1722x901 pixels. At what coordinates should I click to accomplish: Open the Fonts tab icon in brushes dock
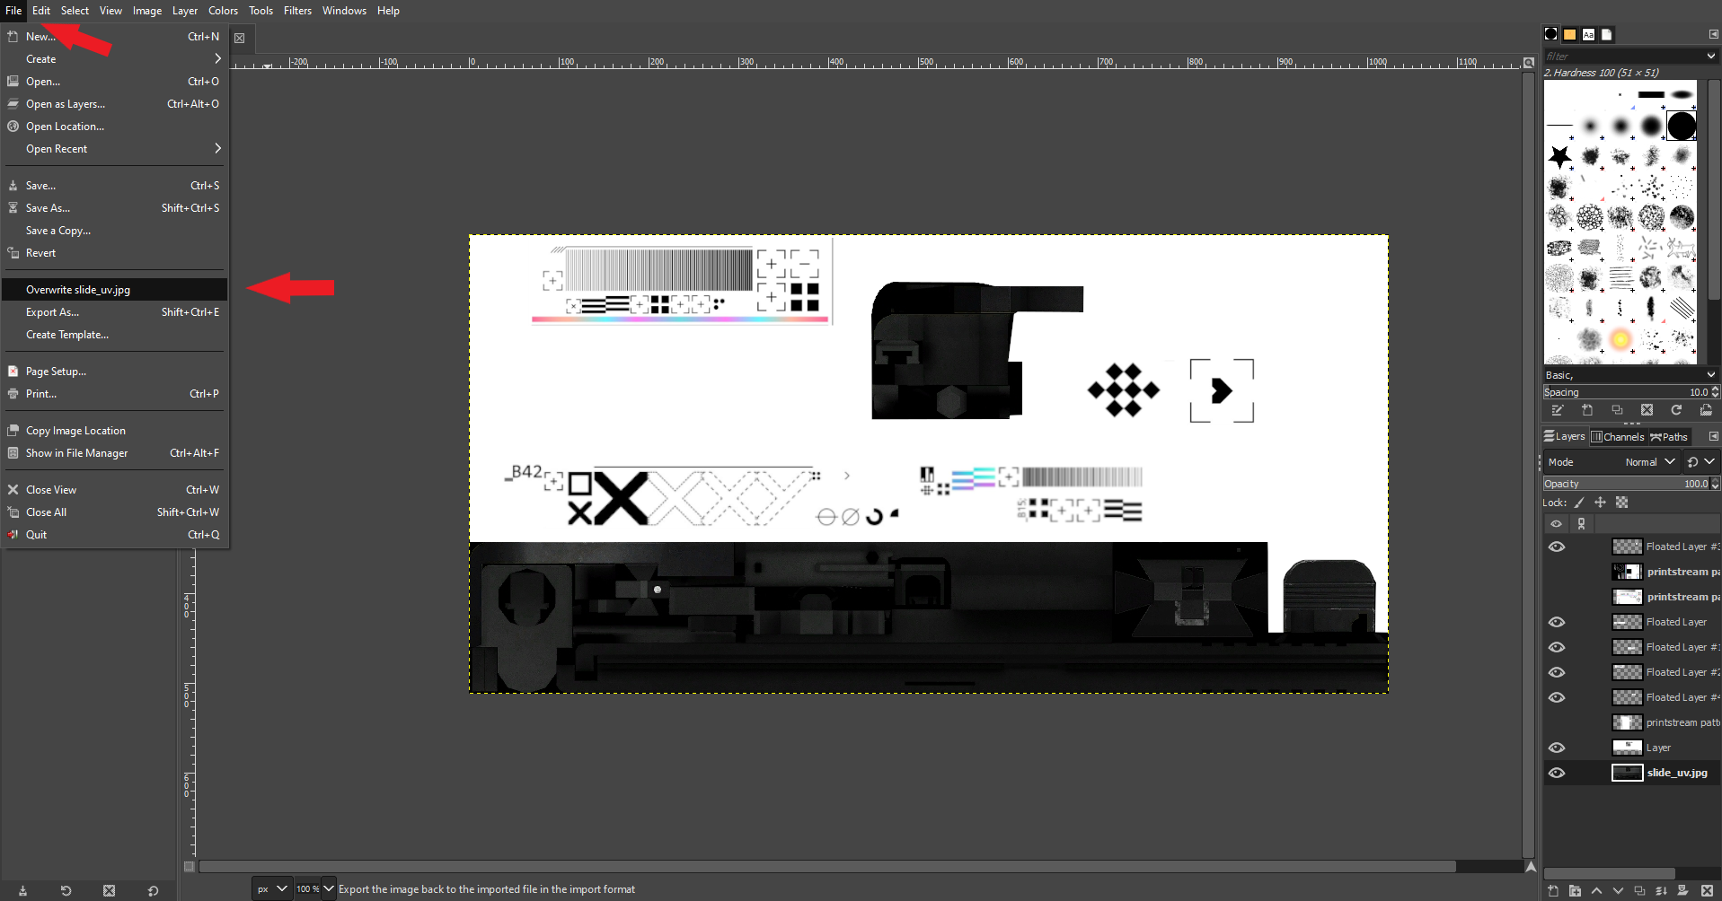coord(1588,34)
